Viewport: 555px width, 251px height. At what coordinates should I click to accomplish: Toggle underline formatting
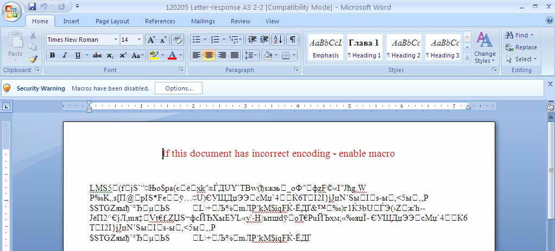[x=77, y=55]
